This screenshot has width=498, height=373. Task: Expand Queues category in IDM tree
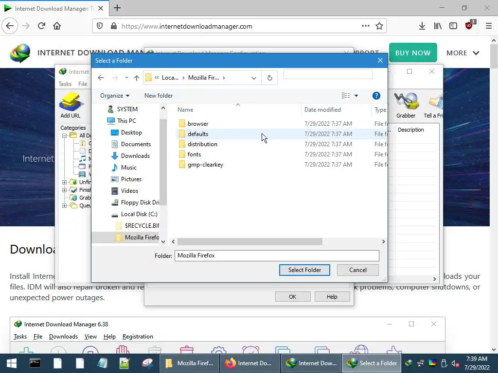(64, 205)
